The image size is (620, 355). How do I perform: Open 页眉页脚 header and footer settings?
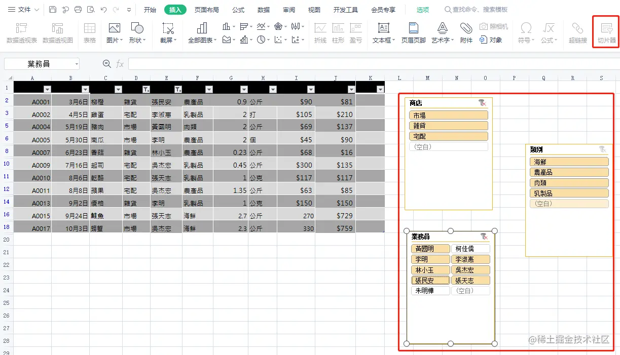tap(412, 32)
